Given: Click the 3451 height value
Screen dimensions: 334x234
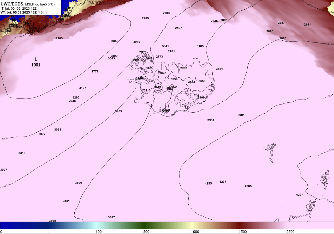Looking at the screenshot, I should tap(66, 201).
